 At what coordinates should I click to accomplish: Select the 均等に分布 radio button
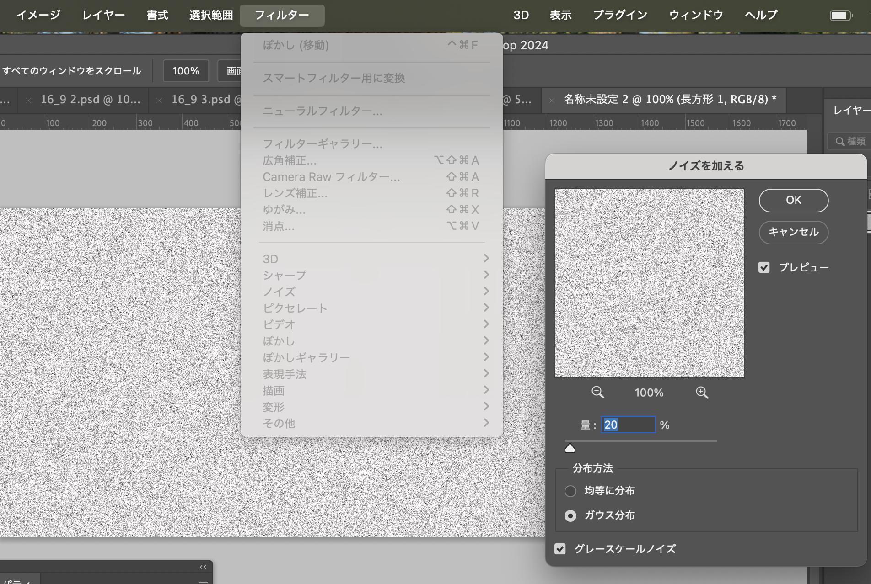(x=570, y=491)
